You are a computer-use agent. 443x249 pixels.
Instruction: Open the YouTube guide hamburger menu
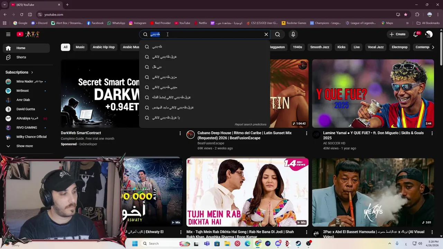(8, 34)
